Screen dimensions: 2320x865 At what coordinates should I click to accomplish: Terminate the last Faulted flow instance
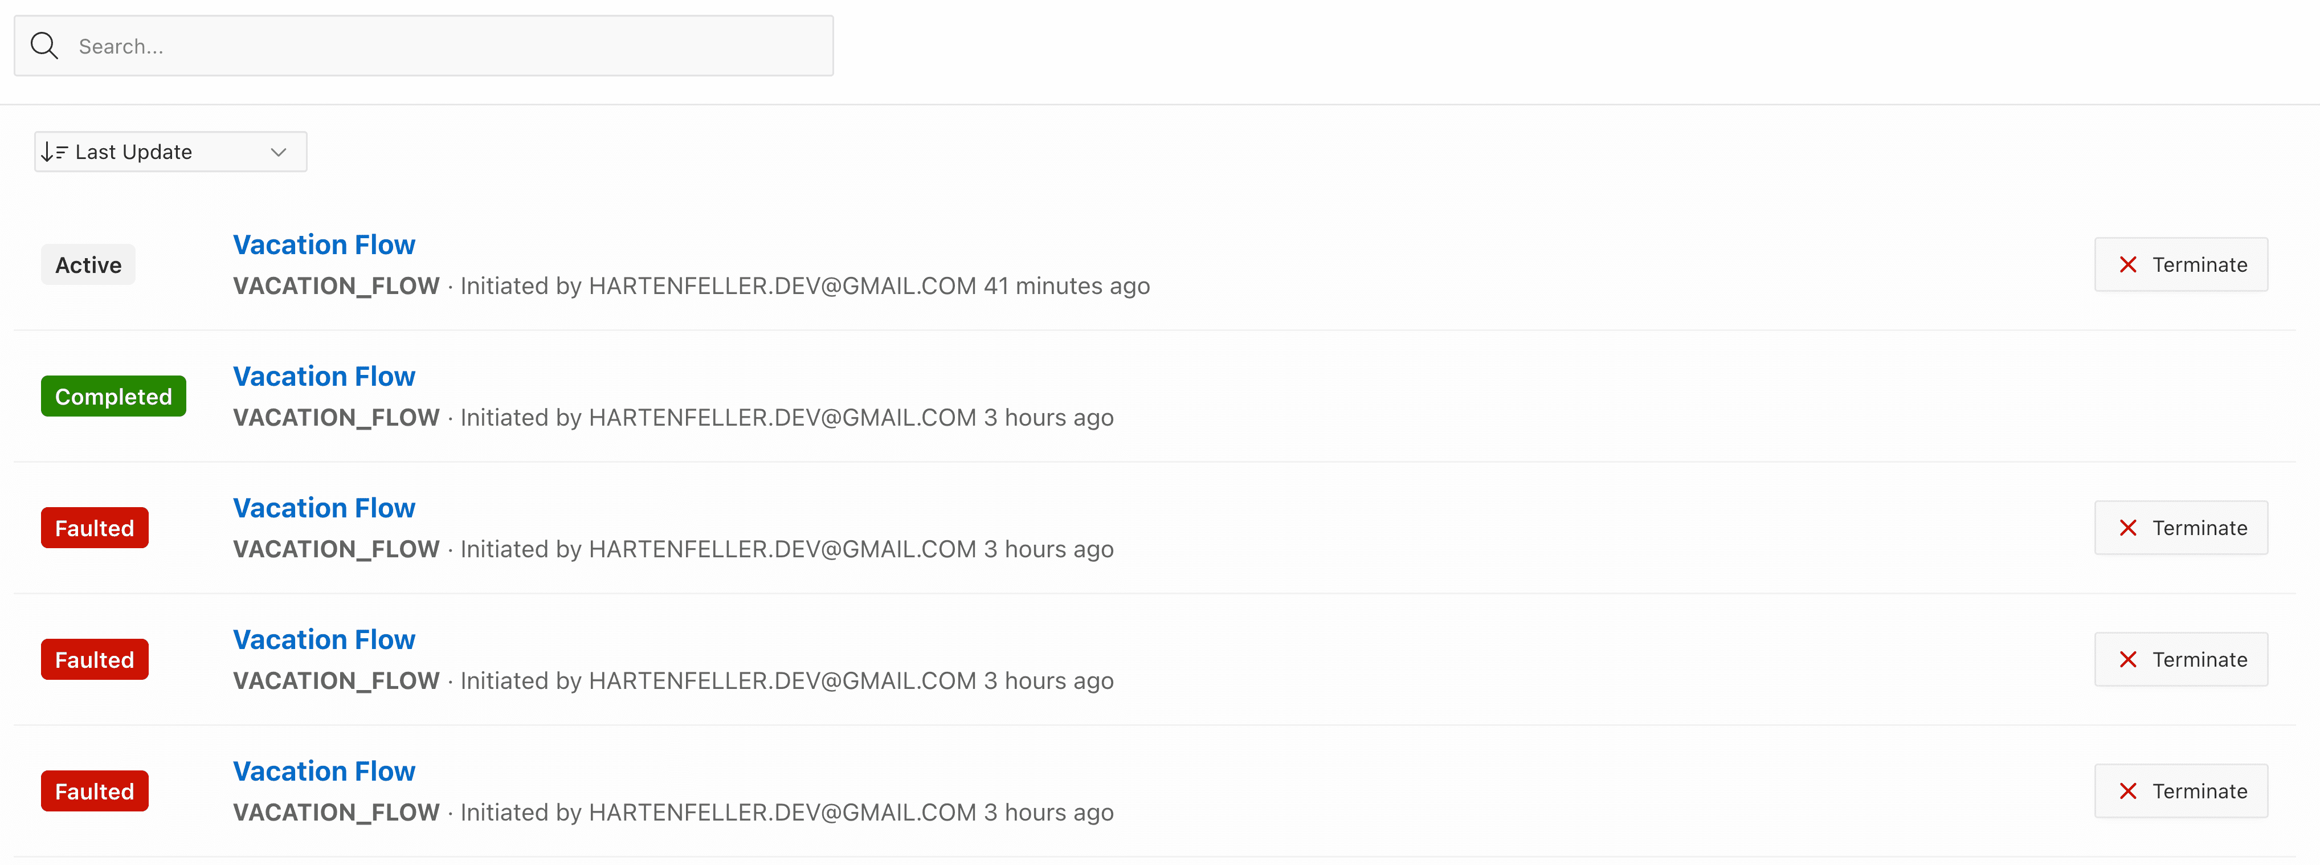click(x=2180, y=790)
